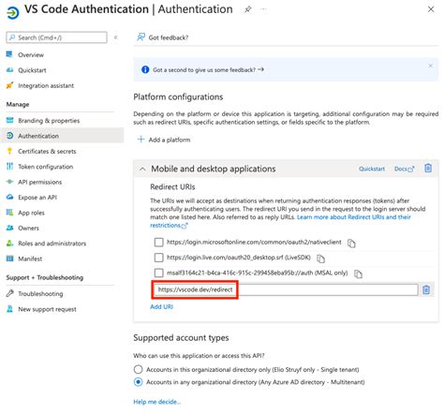Open the Manifest page
This screenshot has width=444, height=414.
coord(30,259)
